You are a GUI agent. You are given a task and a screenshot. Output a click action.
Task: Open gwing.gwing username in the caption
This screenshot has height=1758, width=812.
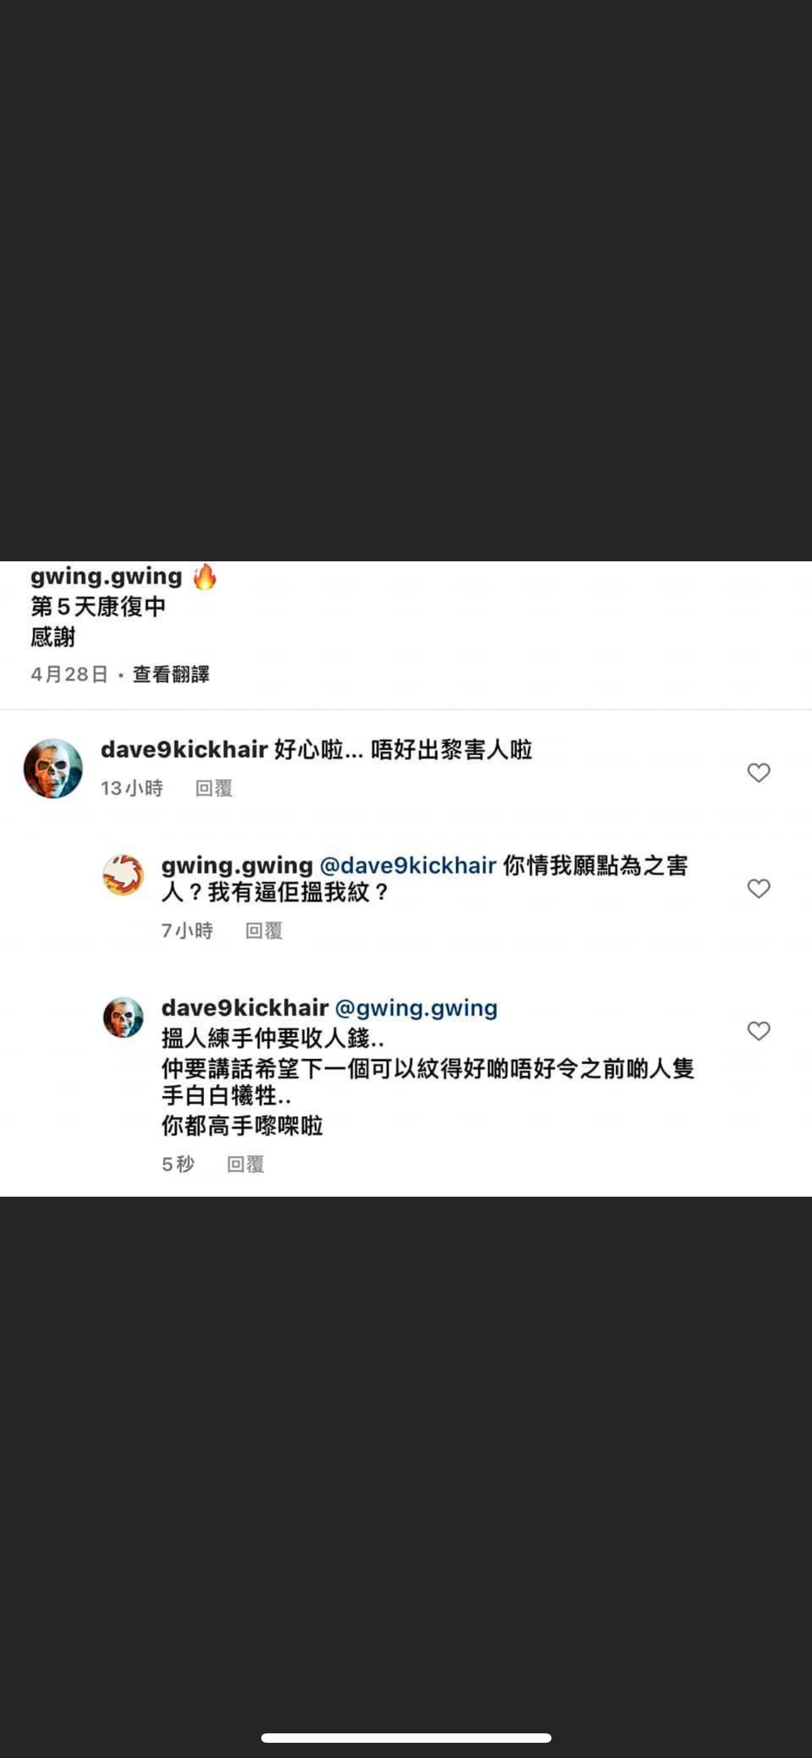106,576
